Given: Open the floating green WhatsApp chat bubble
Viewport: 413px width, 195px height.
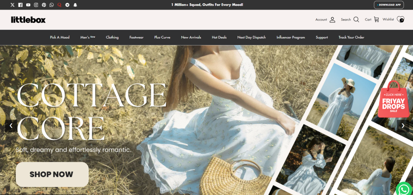Looking at the screenshot, I should (405, 189).
